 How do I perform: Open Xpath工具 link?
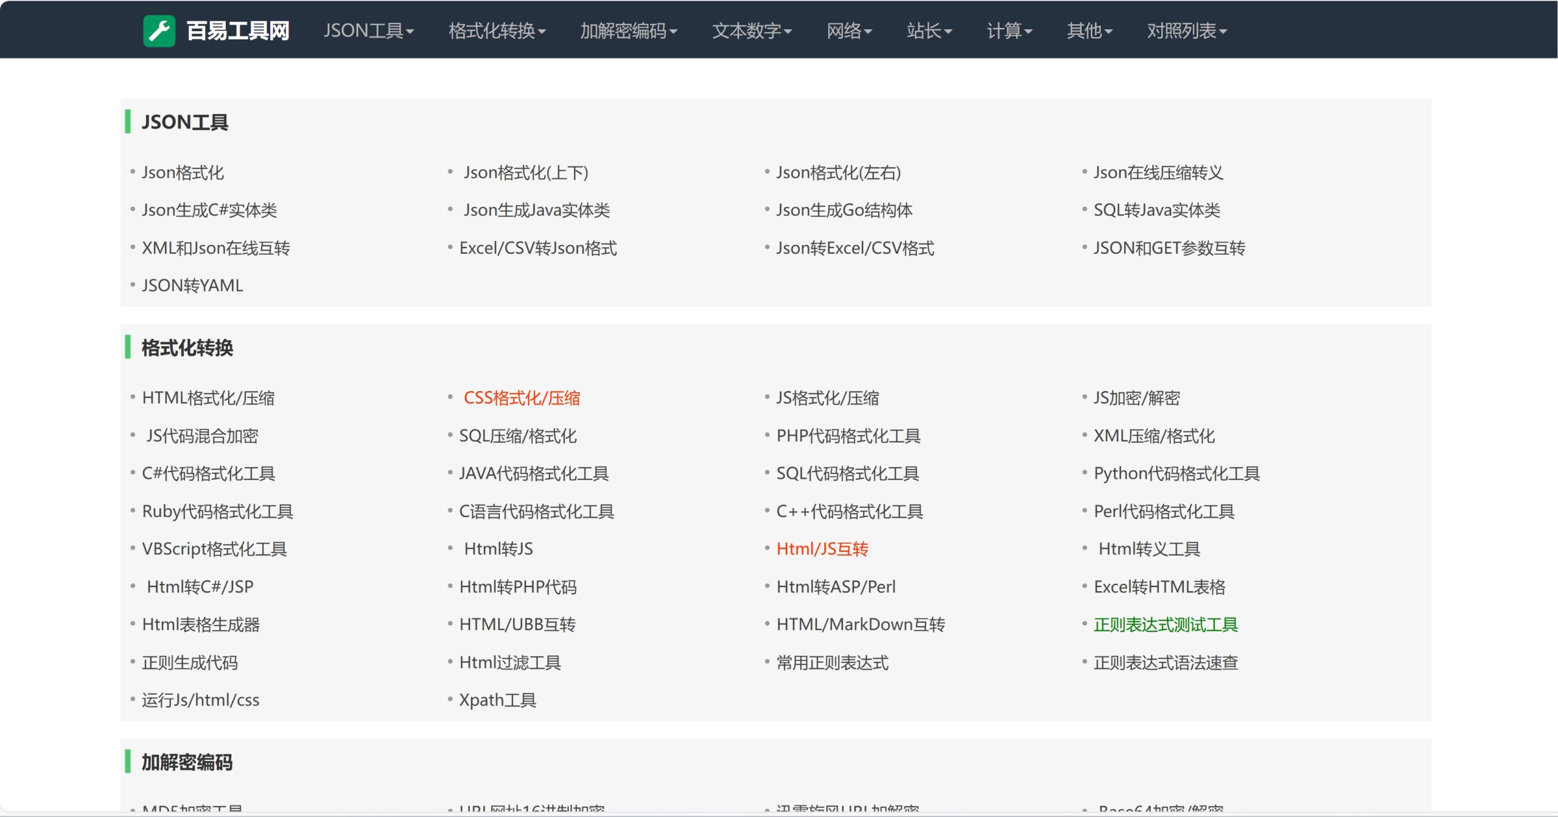[497, 701]
